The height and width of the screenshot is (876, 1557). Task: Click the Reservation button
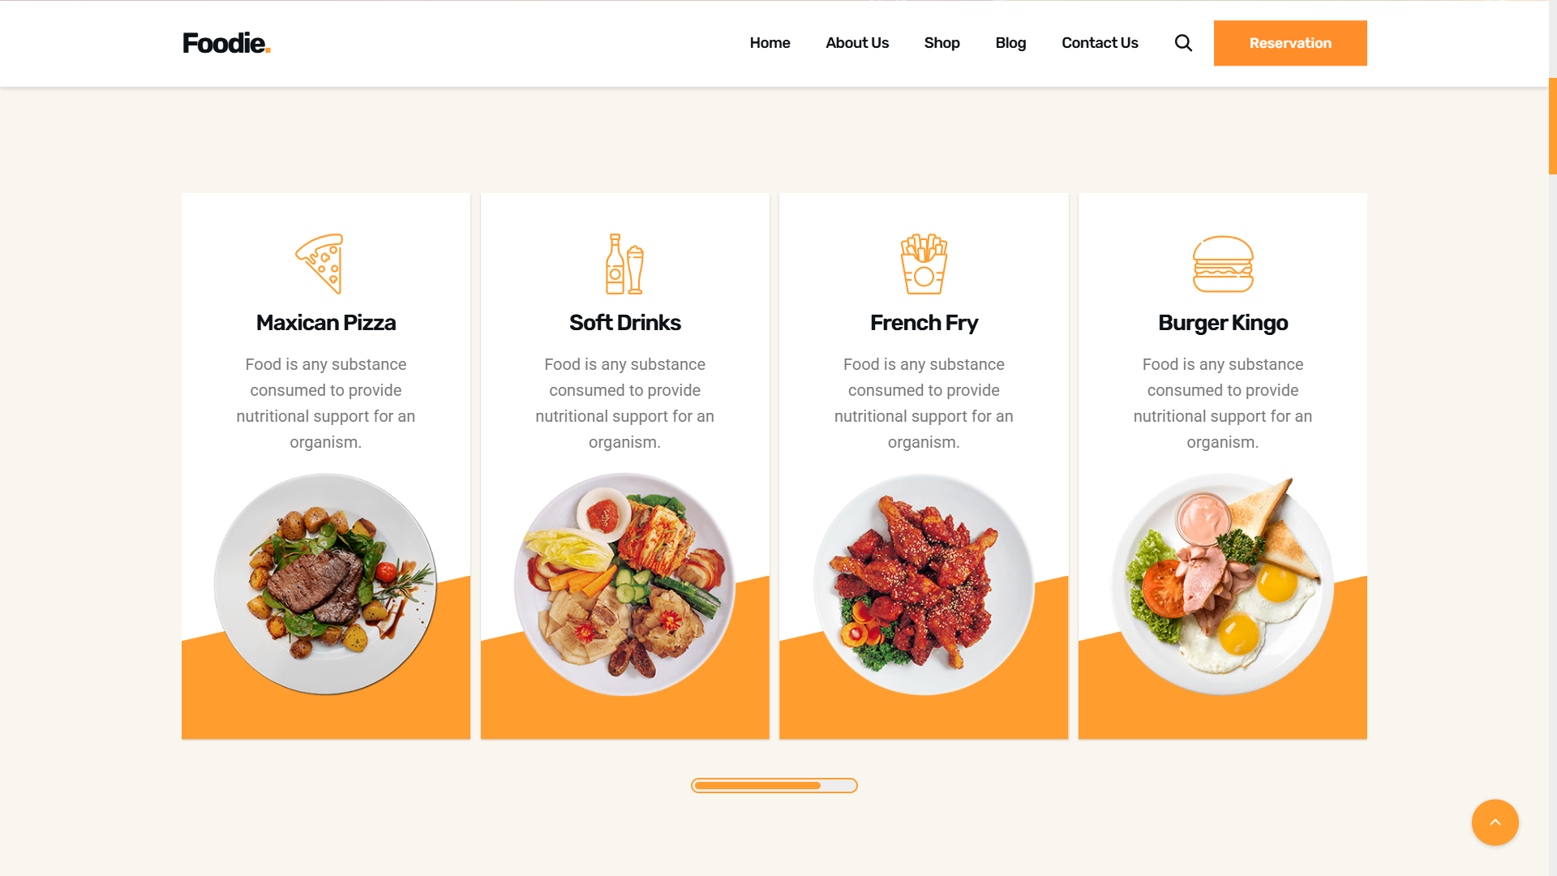[1290, 43]
